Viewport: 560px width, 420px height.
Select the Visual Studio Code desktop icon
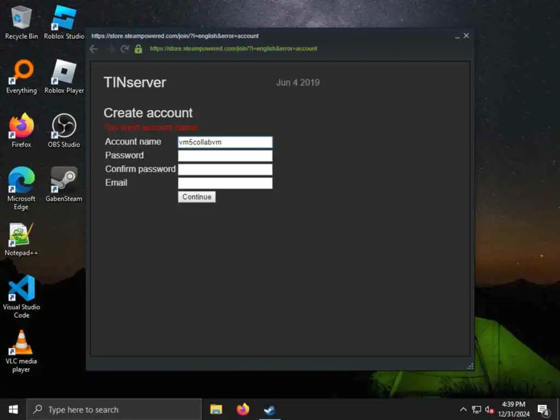[x=21, y=296]
